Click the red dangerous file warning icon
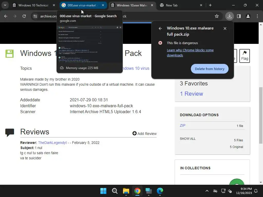The height and width of the screenshot is (197, 263). (x=160, y=43)
